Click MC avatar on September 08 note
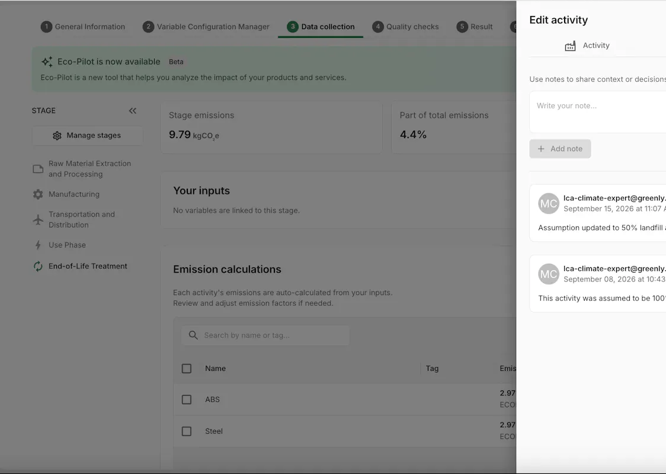The image size is (666, 474). tap(548, 274)
